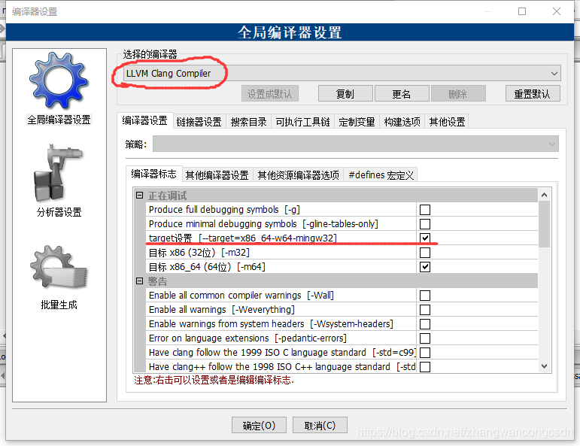Close the 编译器设置 dialog window
This screenshot has width=580, height=446.
coord(557,11)
